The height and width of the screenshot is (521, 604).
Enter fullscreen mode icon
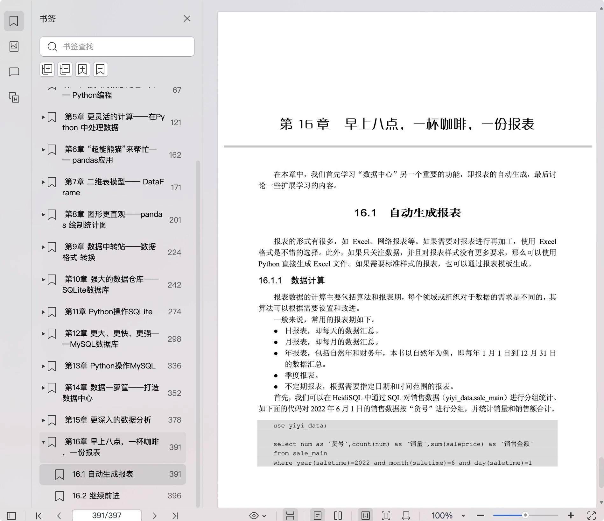tap(592, 516)
